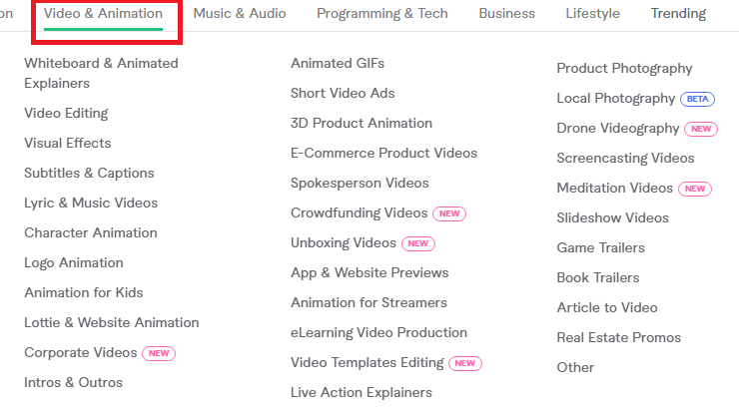Open Programming & Tech category

click(x=382, y=14)
